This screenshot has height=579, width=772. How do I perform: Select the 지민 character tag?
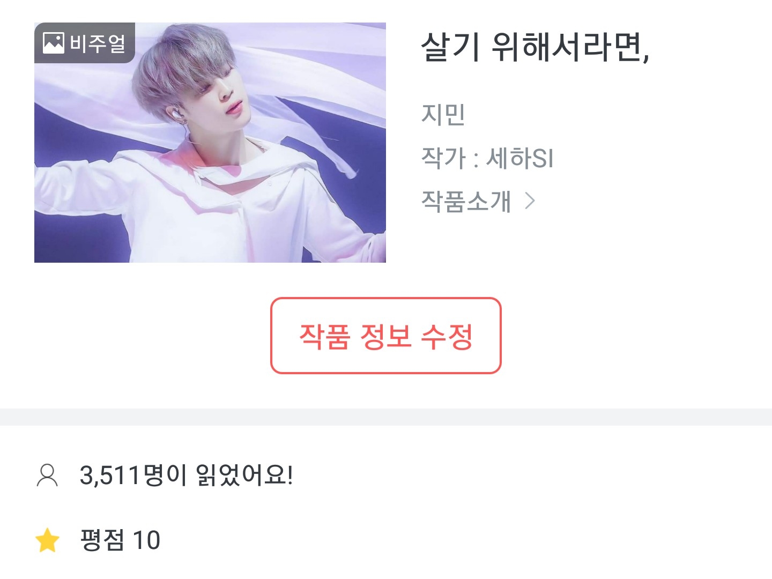(443, 114)
